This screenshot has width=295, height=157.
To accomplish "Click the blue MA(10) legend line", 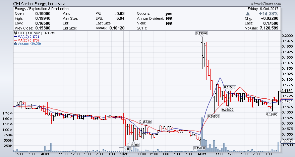I will pyautogui.click(x=15, y=37).
